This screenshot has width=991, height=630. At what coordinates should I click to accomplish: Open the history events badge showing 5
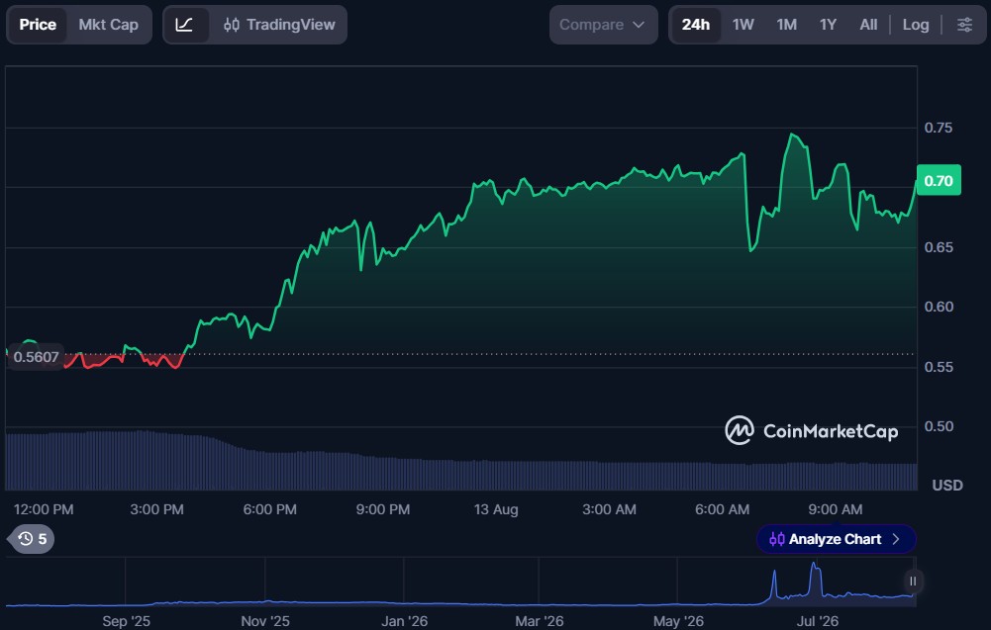(x=32, y=538)
